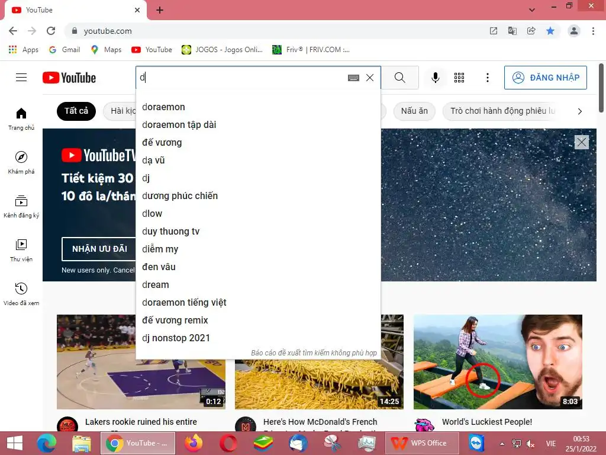This screenshot has height=455, width=606.
Task: Choose suggestion dạ vũ
Action: tap(258, 161)
